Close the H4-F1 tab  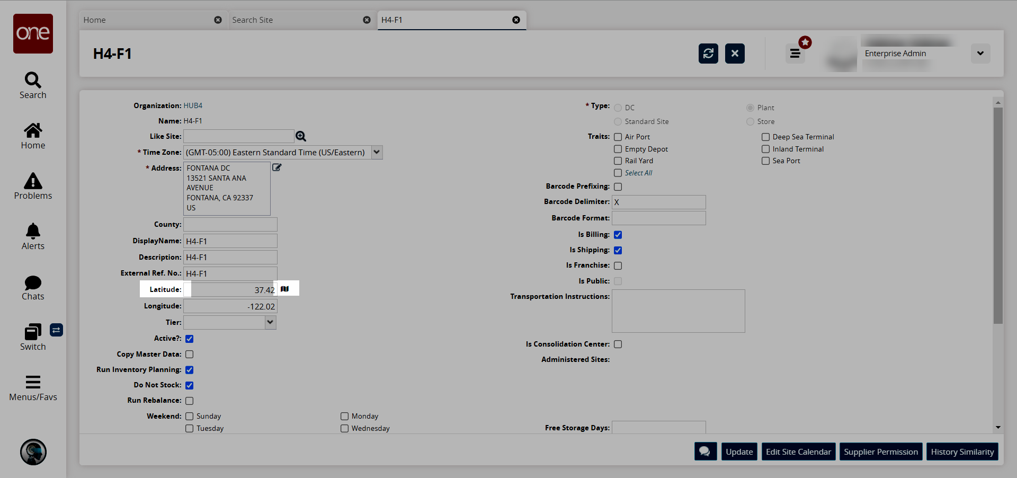(516, 20)
